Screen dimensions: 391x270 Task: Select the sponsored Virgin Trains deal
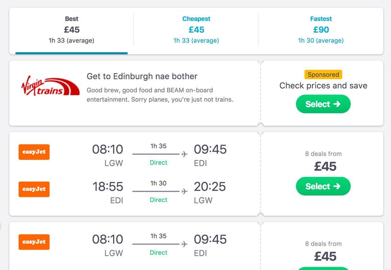[323, 104]
